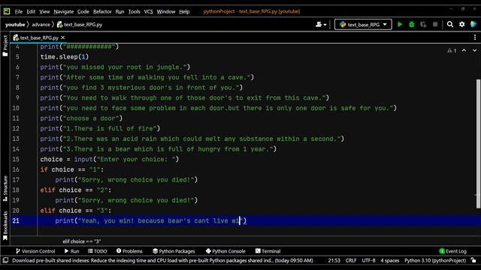Click the shared indexes notification message
Screen dimensions: 481x270
[162, 260]
